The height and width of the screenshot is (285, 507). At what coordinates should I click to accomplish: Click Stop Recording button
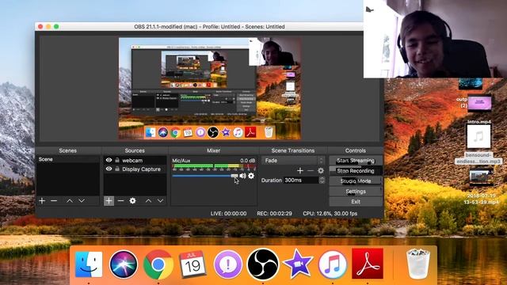356,171
